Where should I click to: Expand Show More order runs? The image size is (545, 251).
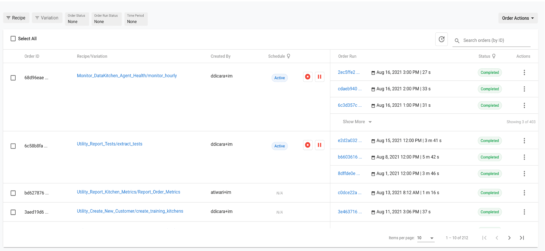(x=357, y=122)
